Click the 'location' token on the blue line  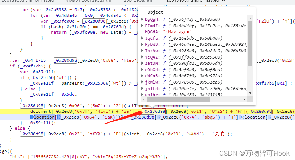44,117
